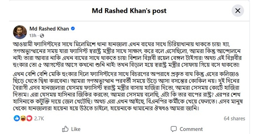Open Md Rashed Khan's profile picture
The width and height of the screenshot is (255, 134).
coord(20,32)
